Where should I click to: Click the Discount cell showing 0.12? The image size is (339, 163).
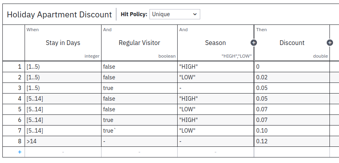pyautogui.click(x=292, y=141)
